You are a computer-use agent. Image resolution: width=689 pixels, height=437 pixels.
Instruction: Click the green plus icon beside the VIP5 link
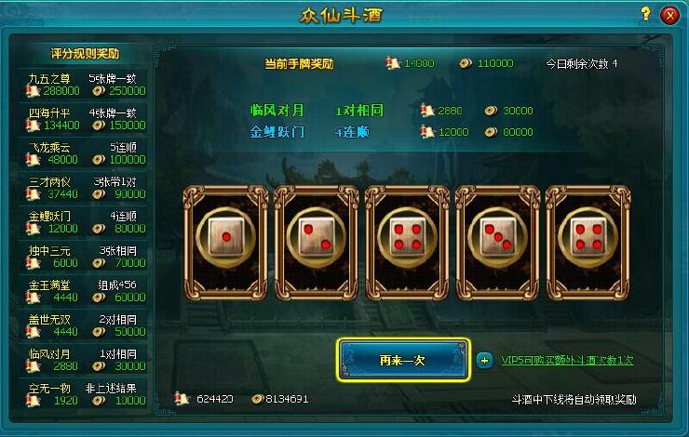[x=485, y=361]
